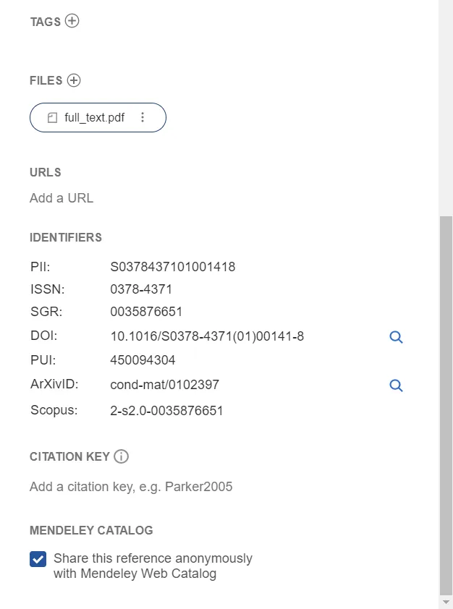Uncheck share reference with Mendeley Catalog
The width and height of the screenshot is (453, 609).
click(x=38, y=559)
